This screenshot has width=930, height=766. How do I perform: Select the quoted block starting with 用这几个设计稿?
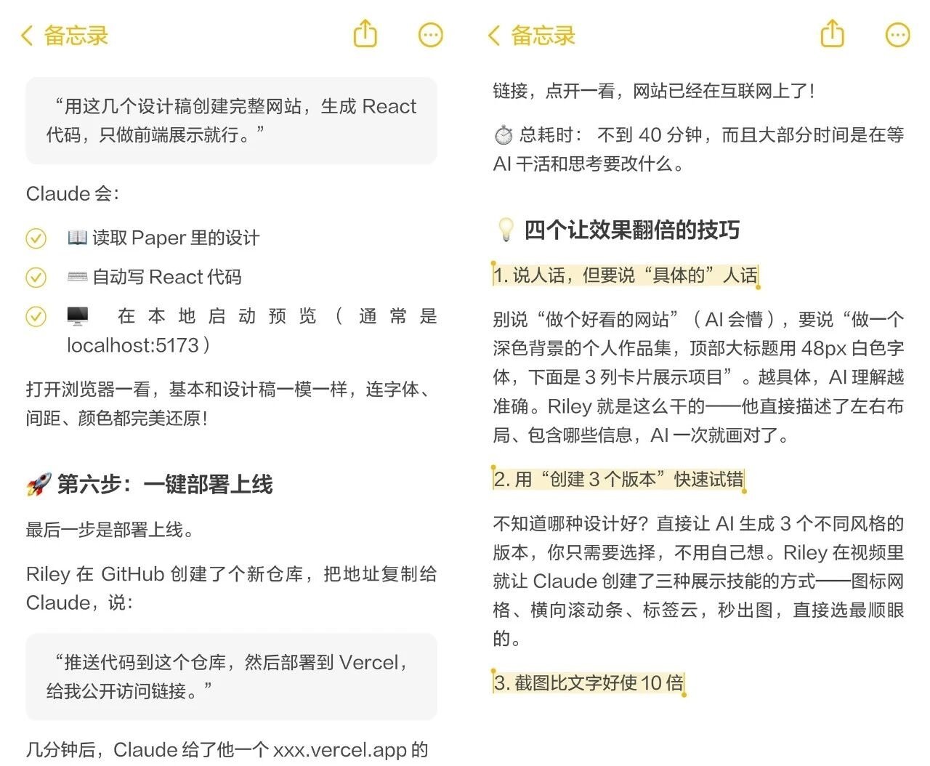pyautogui.click(x=231, y=121)
